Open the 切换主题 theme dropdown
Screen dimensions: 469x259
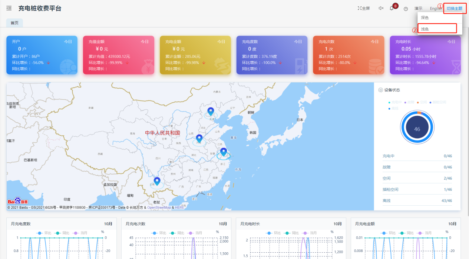(454, 8)
